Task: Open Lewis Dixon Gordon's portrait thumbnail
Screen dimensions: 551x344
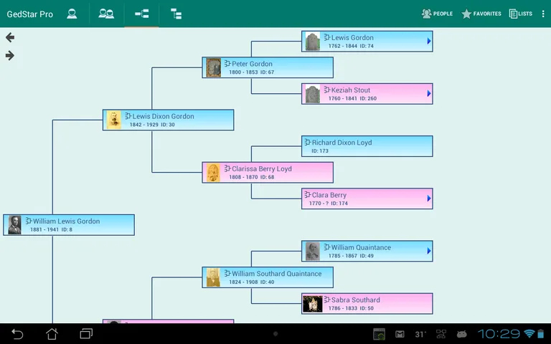Action: click(114, 120)
